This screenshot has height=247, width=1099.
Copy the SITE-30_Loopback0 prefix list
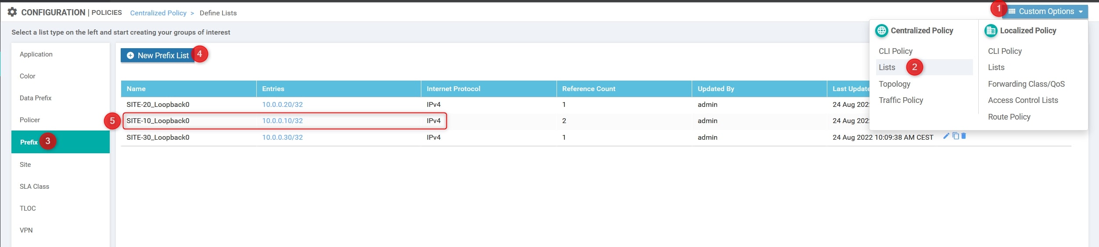tap(955, 136)
